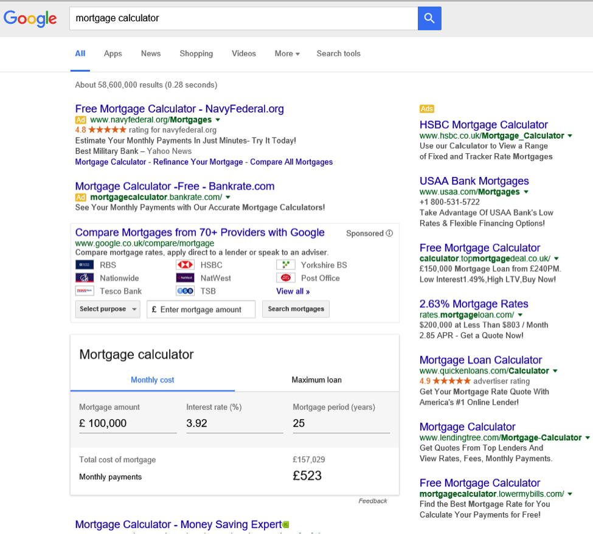Click the Tesco Bank logo
The height and width of the screenshot is (534, 593).
[85, 291]
